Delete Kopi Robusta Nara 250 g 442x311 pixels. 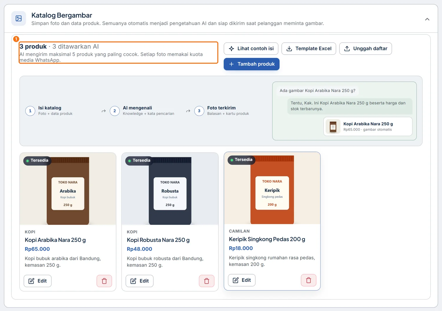point(207,281)
